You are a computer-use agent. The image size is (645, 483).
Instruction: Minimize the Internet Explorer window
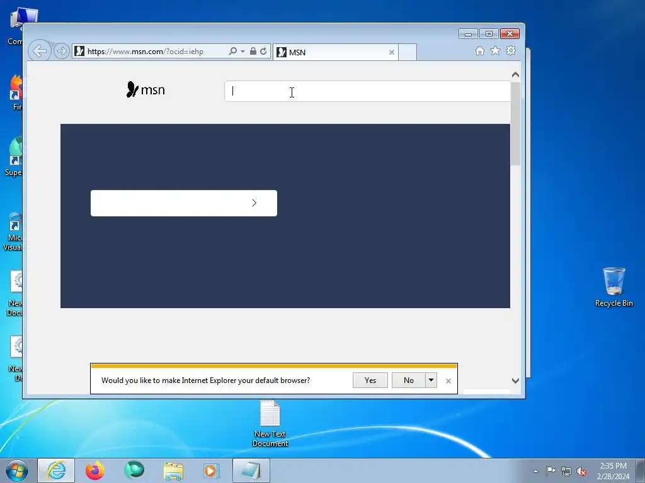click(468, 34)
